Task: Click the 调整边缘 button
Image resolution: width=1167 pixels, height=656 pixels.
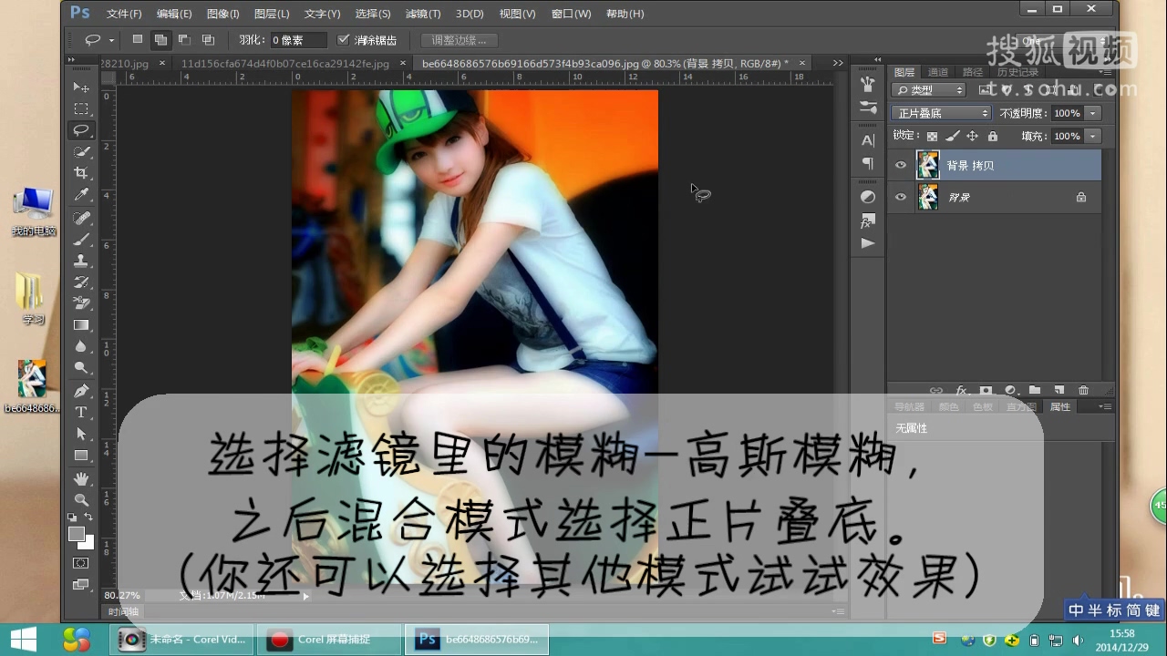Action: pos(459,39)
